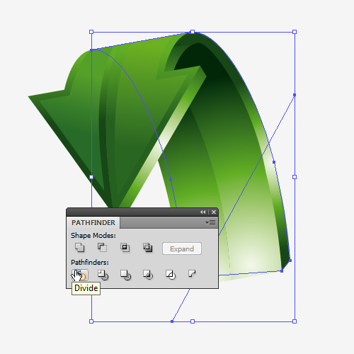This screenshot has width=354, height=354.
Task: Click the Minus Back pathfinder icon
Action: [192, 274]
